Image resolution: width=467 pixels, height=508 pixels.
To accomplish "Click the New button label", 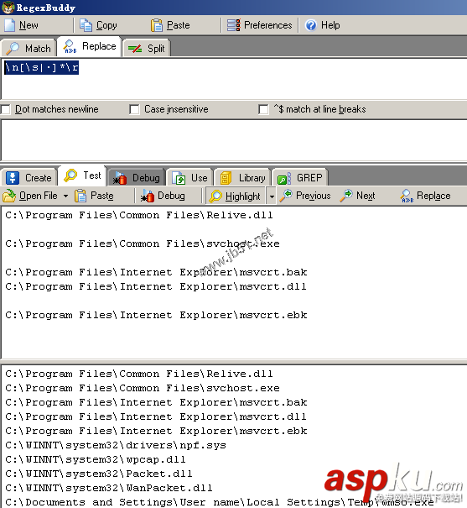I will tap(29, 25).
